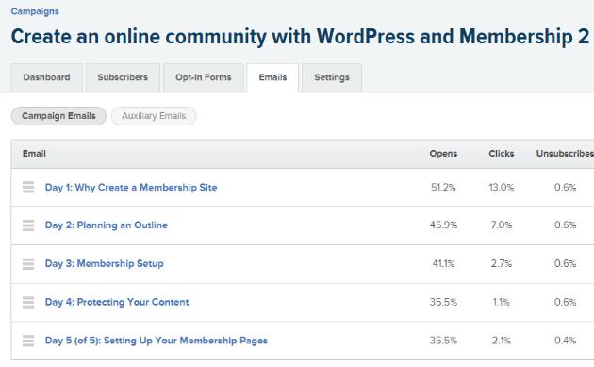This screenshot has height=367, width=594.
Task: Click the 2.1% clicks value for Day 5
Action: (502, 341)
